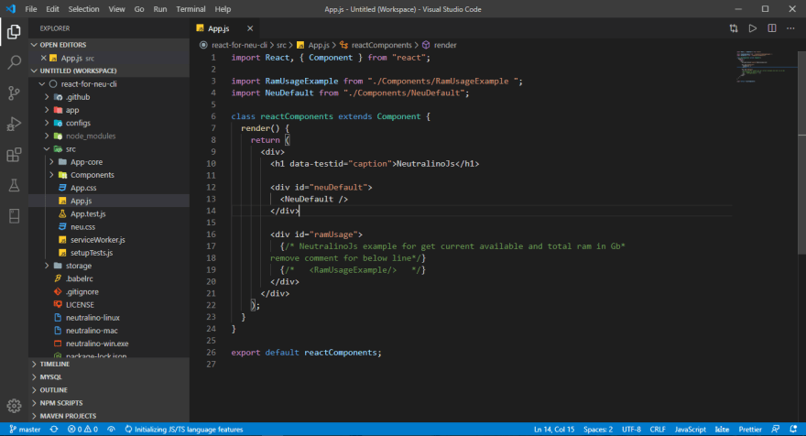Open the Source Control view icon
The width and height of the screenshot is (806, 436).
[x=14, y=93]
